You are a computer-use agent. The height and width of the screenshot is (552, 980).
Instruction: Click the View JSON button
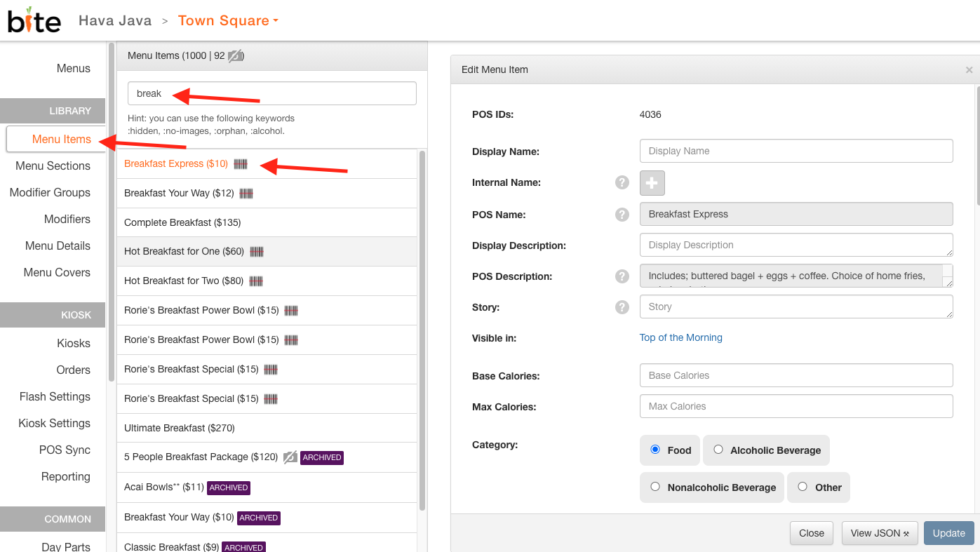(x=880, y=533)
